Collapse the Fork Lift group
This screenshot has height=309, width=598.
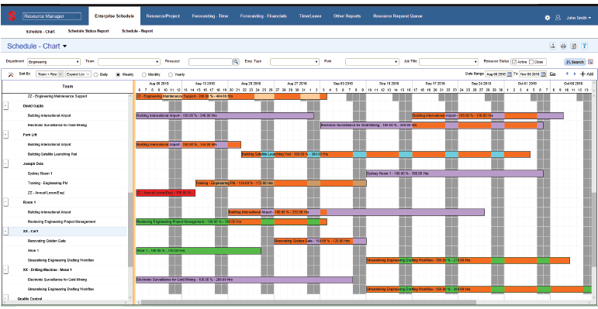(5, 135)
